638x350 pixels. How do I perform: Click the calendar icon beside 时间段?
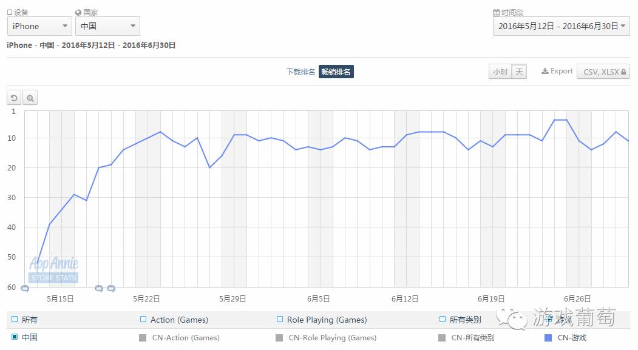(x=497, y=12)
